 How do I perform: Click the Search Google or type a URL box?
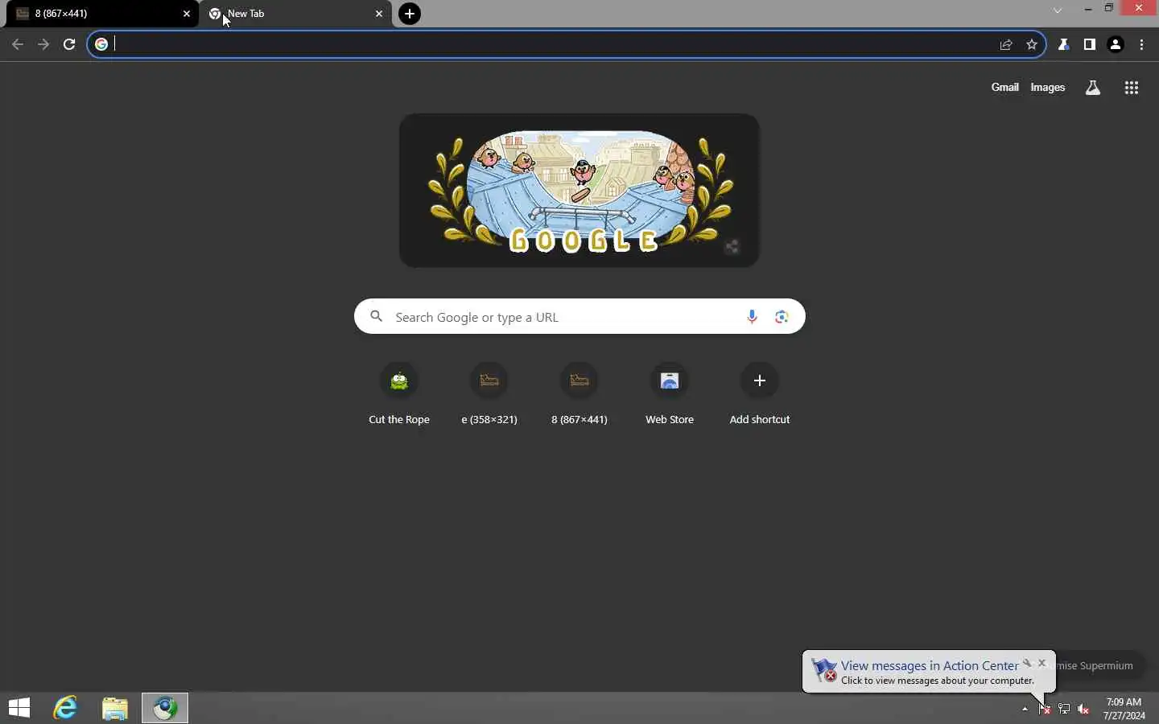tap(579, 317)
